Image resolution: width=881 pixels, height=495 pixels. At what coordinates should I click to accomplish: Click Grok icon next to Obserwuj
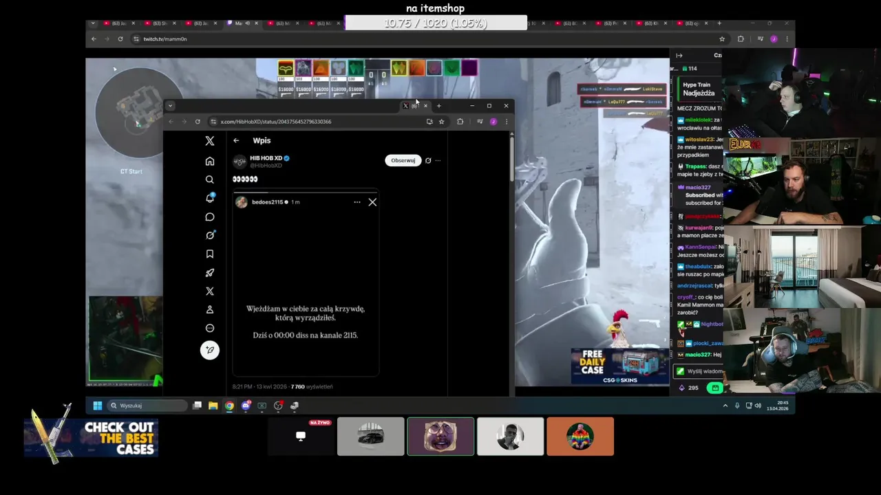pyautogui.click(x=428, y=160)
